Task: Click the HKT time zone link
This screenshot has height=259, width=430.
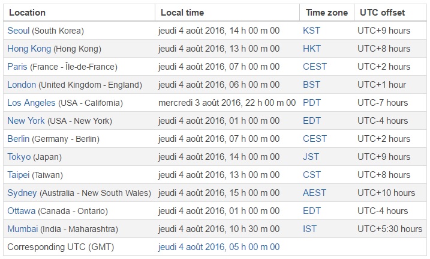Action: point(311,49)
